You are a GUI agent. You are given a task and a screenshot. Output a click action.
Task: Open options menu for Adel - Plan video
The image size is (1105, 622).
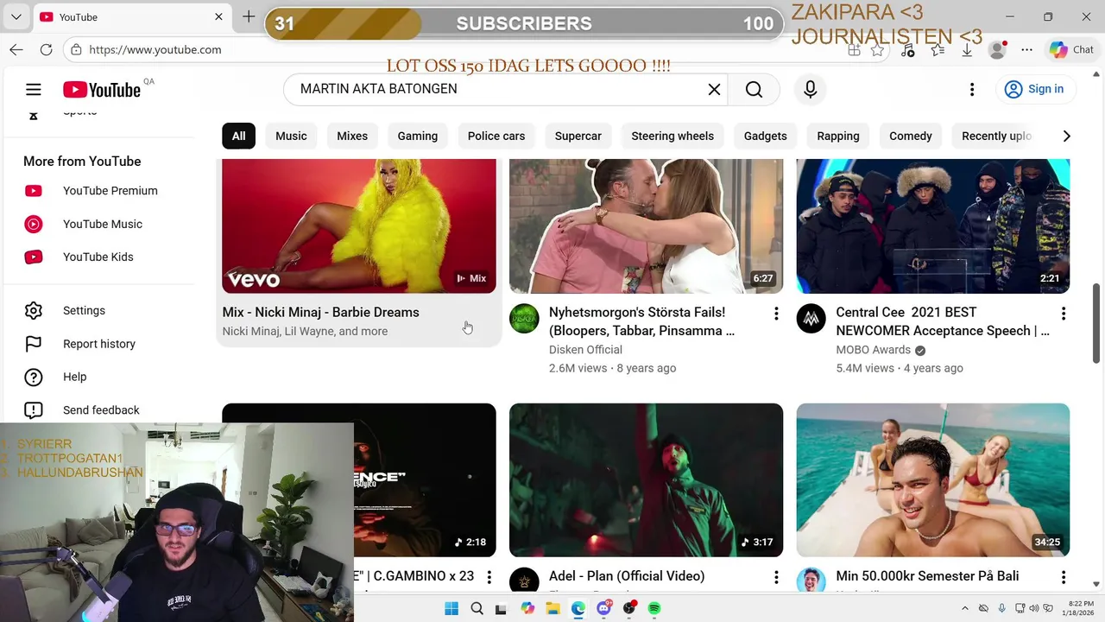click(x=776, y=577)
